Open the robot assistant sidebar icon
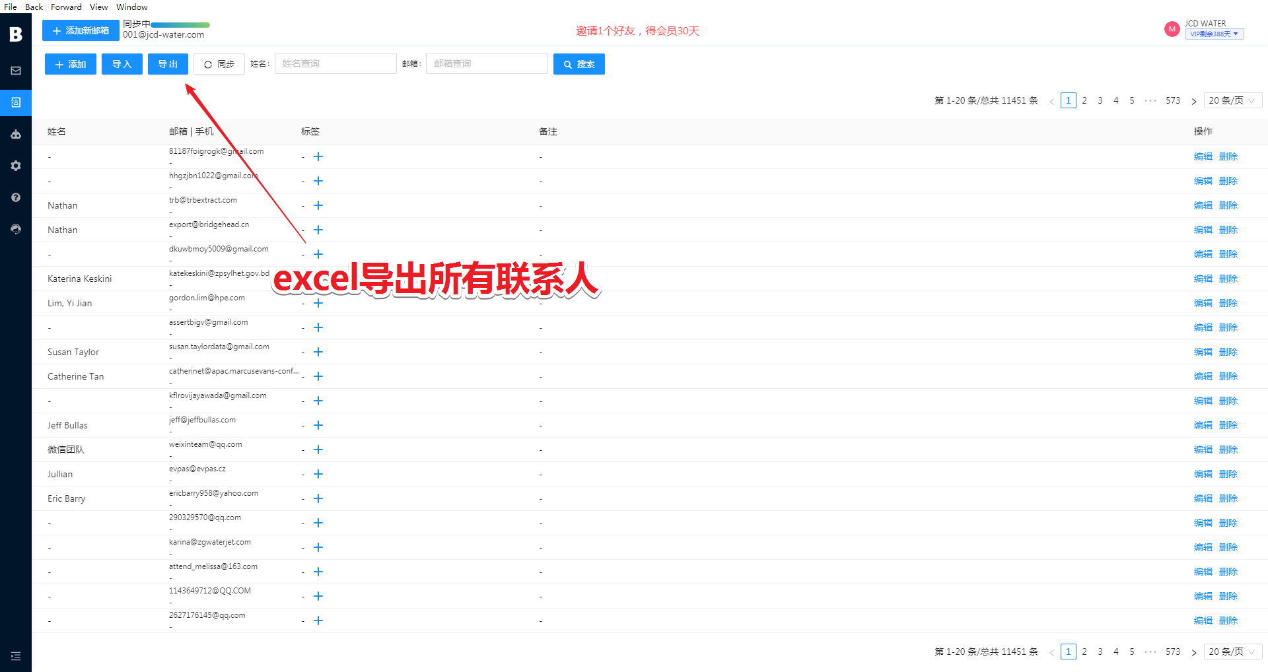Screen dimensions: 1268x672 16,134
